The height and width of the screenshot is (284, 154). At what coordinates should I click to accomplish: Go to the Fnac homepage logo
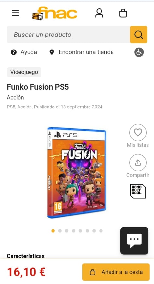(55, 13)
